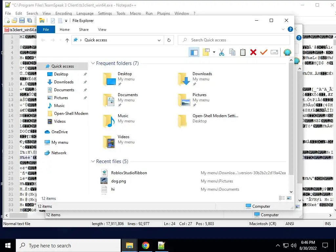Image resolution: width=336 pixels, height=252 pixels.
Task: Select Desktop in the navigation pane
Action: click(x=61, y=74)
